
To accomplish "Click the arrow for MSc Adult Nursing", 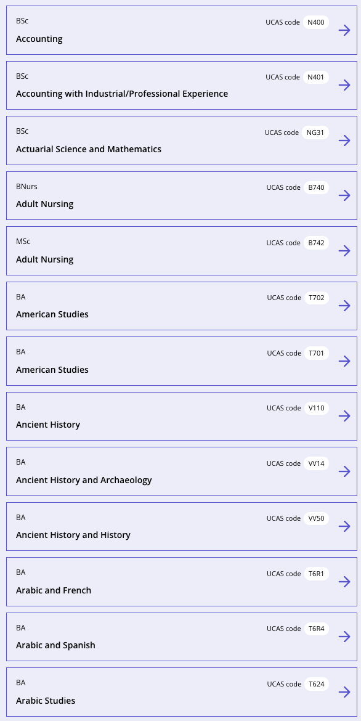I will click(x=344, y=251).
